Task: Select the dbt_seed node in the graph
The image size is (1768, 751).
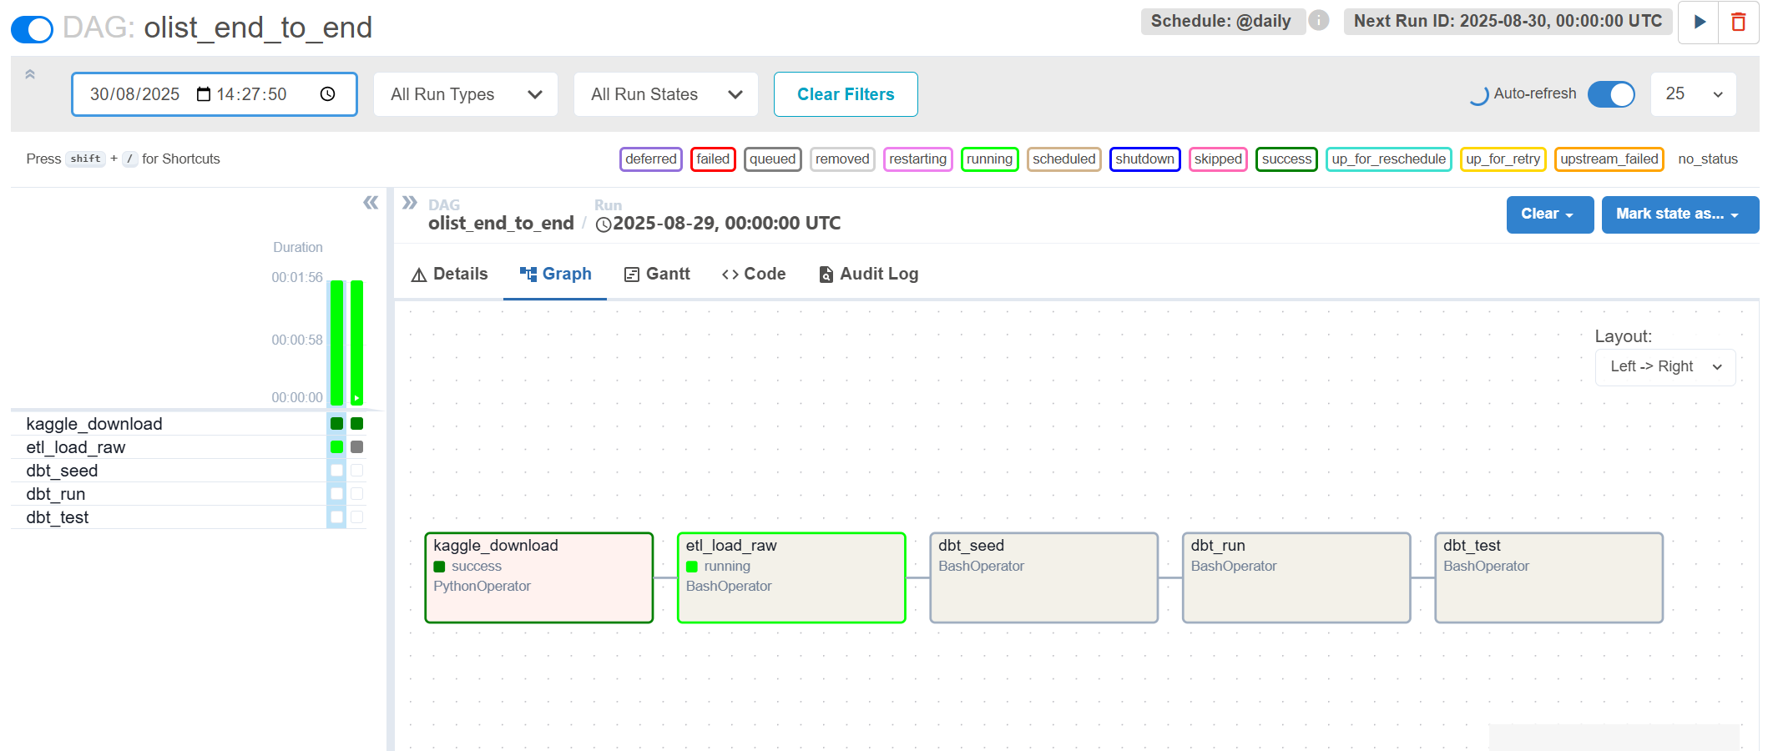Action: [x=1043, y=578]
